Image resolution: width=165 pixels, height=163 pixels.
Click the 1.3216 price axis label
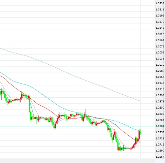click(x=160, y=10)
